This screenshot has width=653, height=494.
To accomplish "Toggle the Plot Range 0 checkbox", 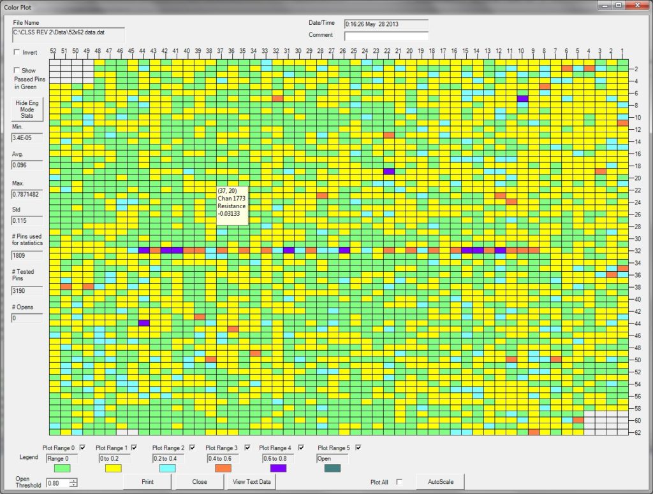I will (81, 447).
